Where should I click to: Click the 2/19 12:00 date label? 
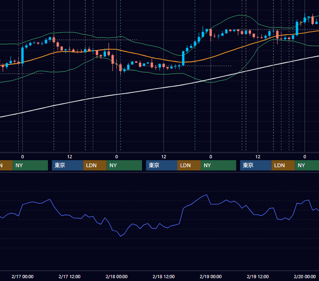tap(258, 276)
